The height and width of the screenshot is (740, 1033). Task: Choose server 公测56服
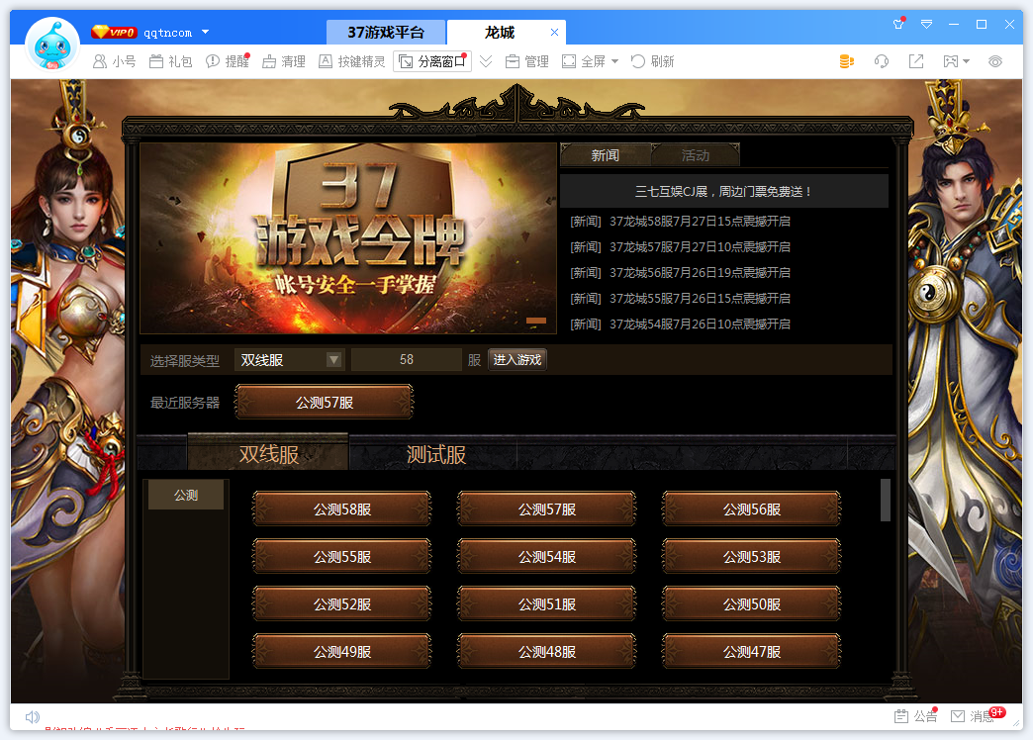[752, 509]
